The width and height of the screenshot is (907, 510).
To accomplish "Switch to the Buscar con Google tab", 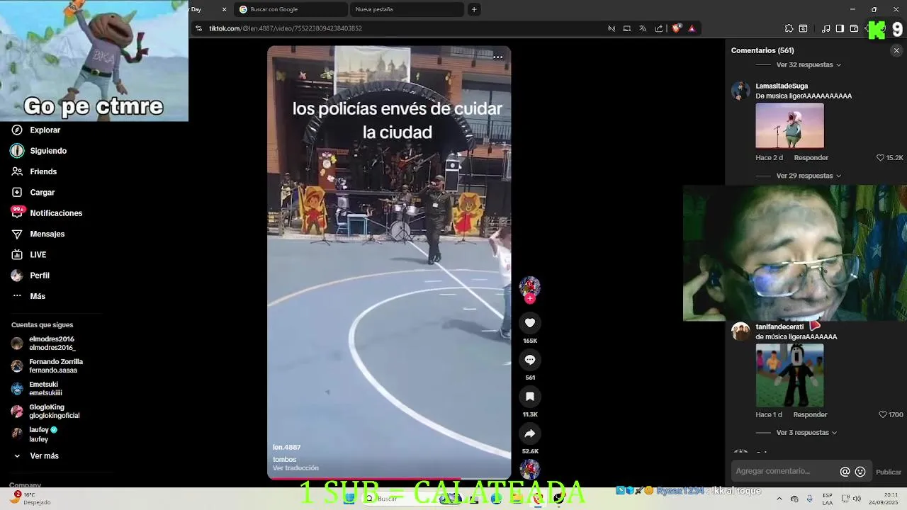I will click(x=291, y=9).
